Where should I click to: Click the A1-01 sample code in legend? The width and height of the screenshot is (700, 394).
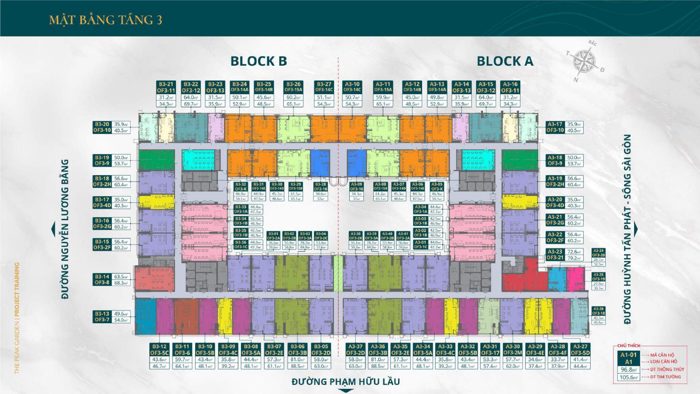pos(628,355)
